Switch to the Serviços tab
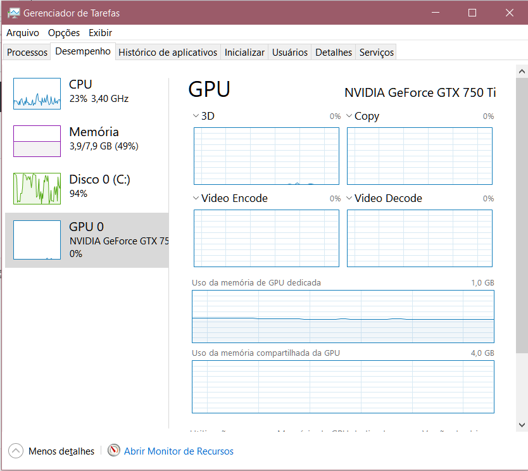This screenshot has height=471, width=528. [x=376, y=52]
